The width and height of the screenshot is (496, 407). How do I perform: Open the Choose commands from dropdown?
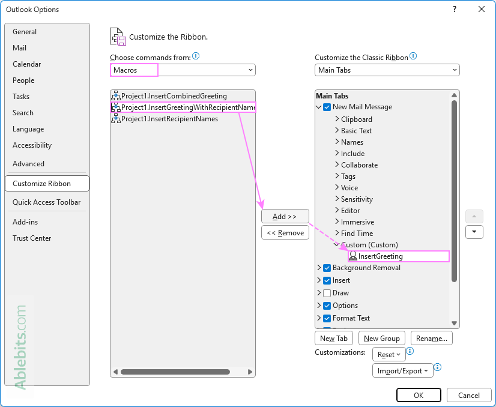pyautogui.click(x=183, y=70)
